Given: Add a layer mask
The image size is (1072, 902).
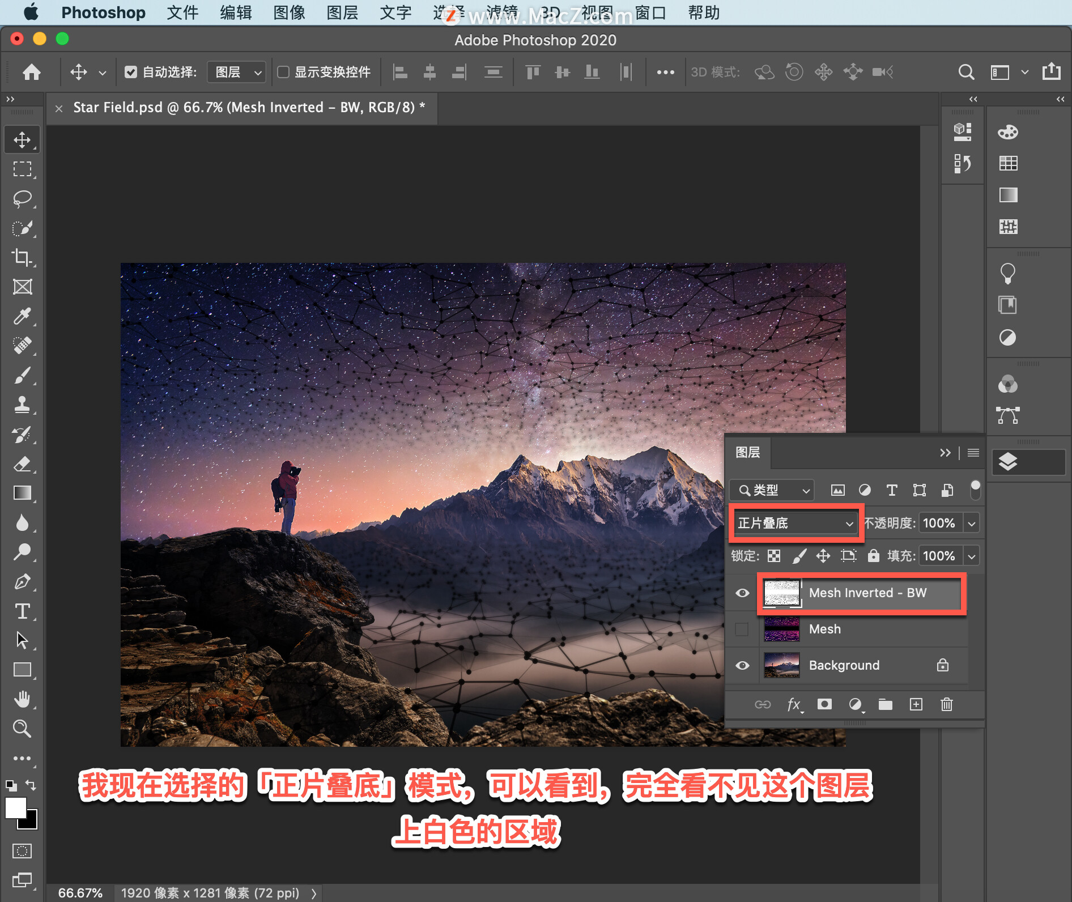Looking at the screenshot, I should (824, 704).
